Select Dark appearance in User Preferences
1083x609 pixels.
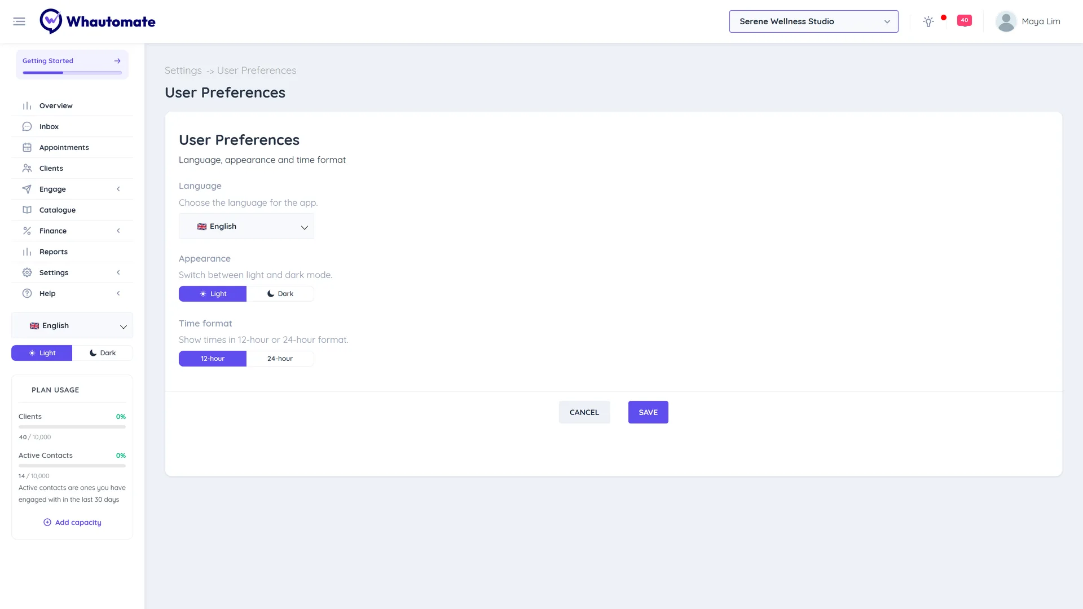click(x=280, y=294)
